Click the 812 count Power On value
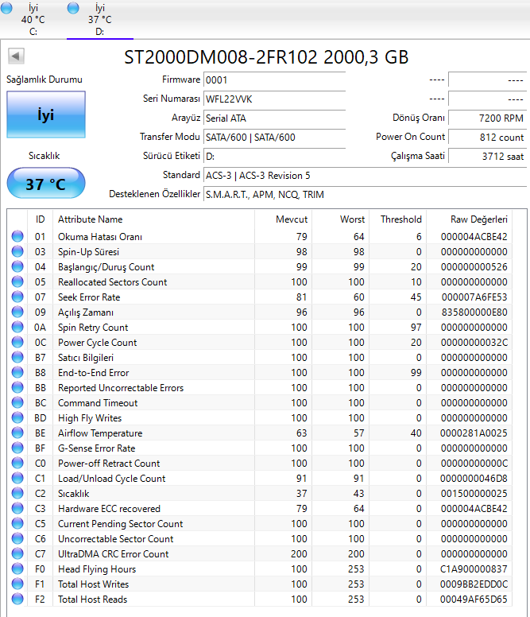Viewport: 530px width, 617px height. click(487, 137)
